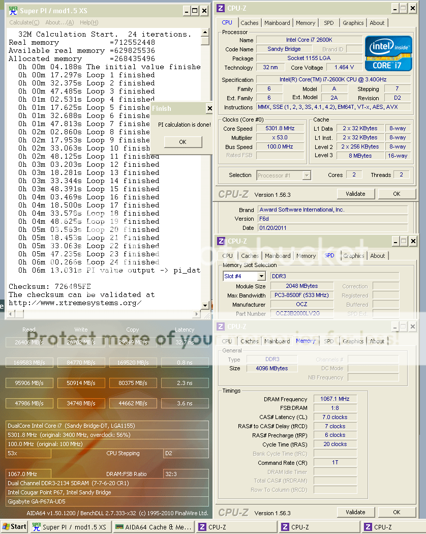Image resolution: width=426 pixels, height=534 pixels.
Task: Click Super PI horizontal scrollbar right arrow
Action: [x=197, y=314]
